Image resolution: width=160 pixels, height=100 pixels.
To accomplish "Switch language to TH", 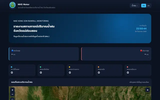I will tap(143, 5).
